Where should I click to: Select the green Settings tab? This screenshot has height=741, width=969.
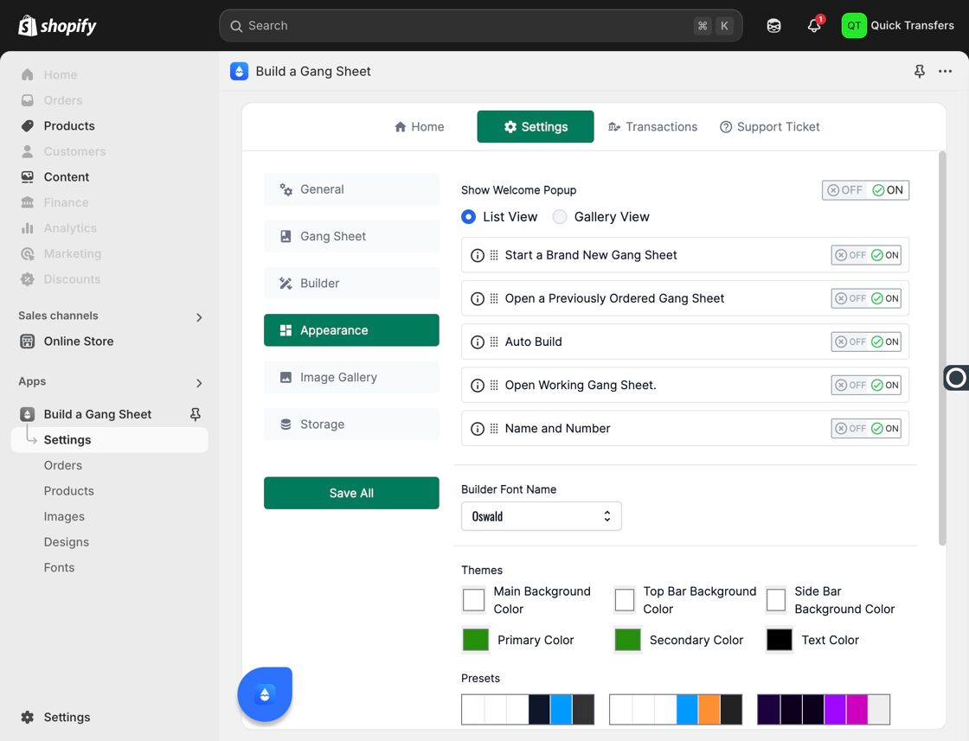coord(536,126)
